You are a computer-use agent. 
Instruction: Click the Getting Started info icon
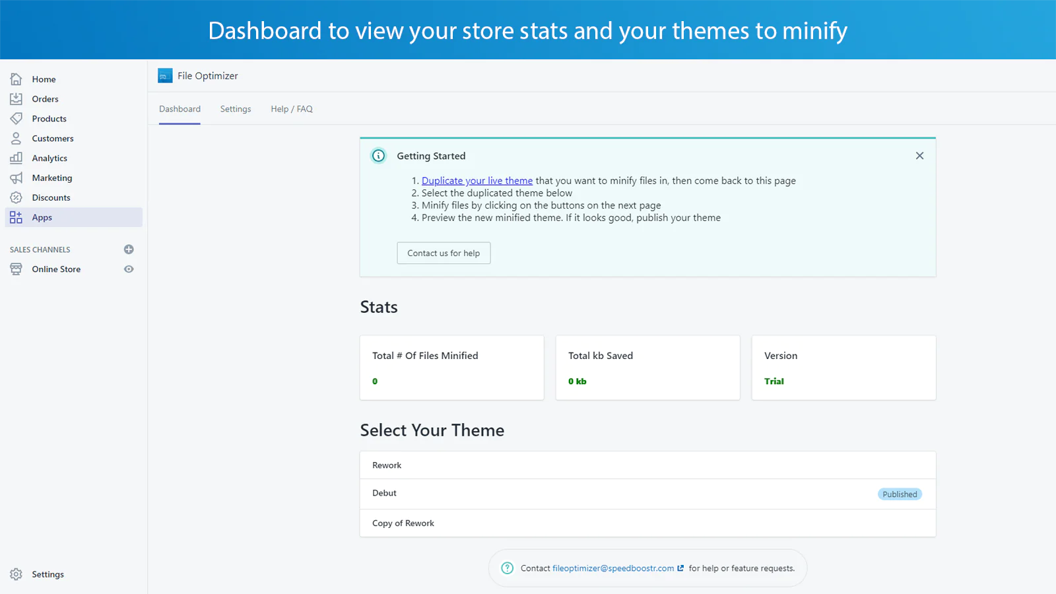pos(378,156)
